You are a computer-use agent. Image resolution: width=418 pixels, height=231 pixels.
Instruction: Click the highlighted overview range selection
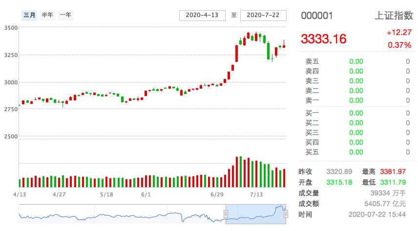click(256, 214)
